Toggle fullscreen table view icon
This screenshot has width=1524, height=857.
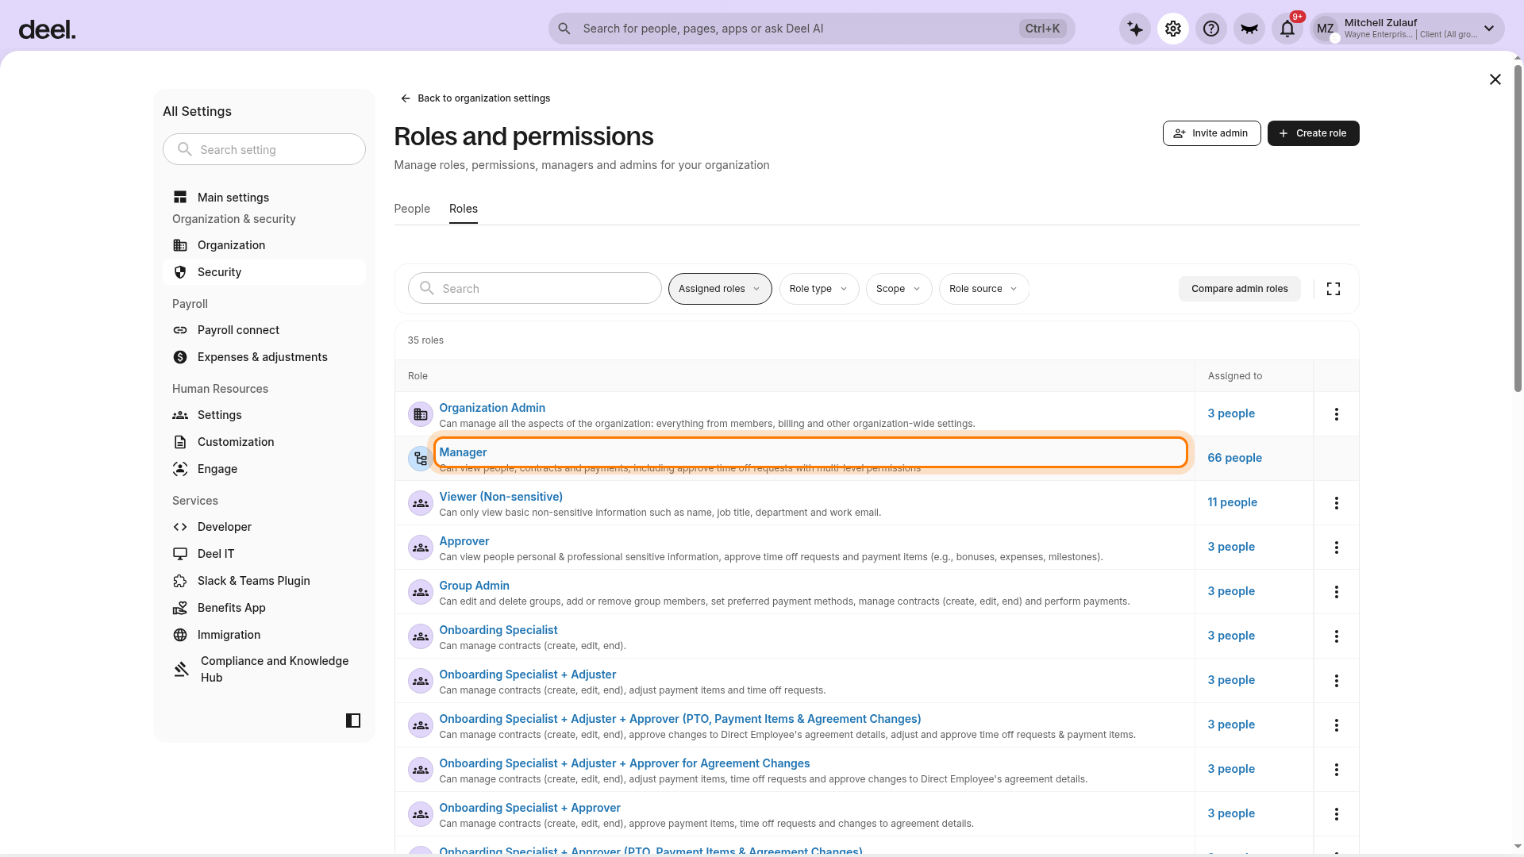(x=1333, y=289)
